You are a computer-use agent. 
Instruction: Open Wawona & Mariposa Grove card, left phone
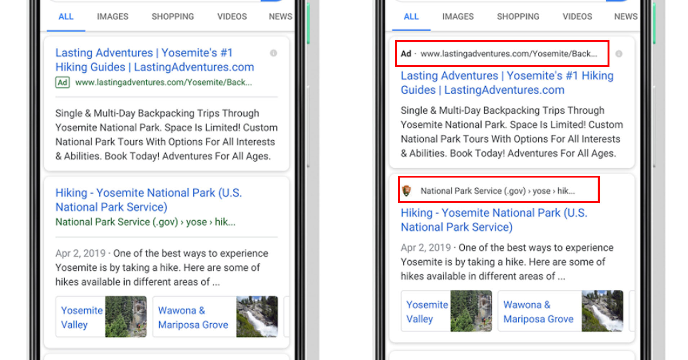(x=215, y=317)
